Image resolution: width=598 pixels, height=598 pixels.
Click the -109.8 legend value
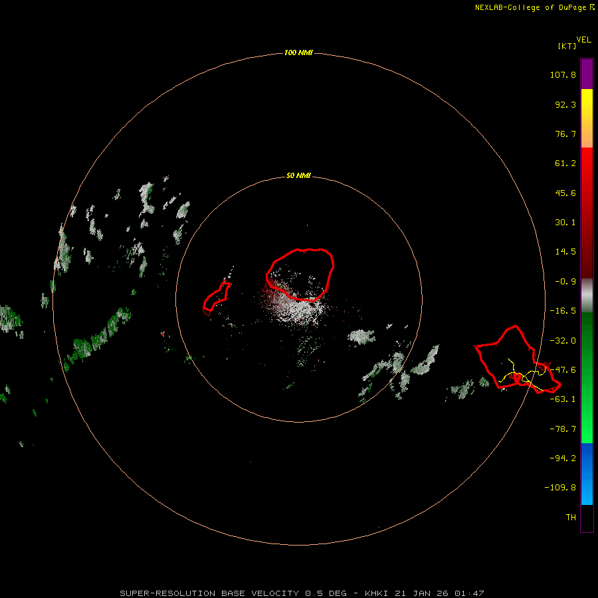(x=560, y=488)
